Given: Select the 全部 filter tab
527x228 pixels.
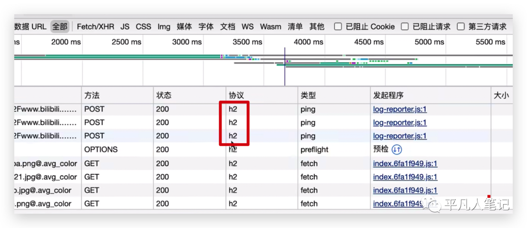Looking at the screenshot, I should click(60, 27).
